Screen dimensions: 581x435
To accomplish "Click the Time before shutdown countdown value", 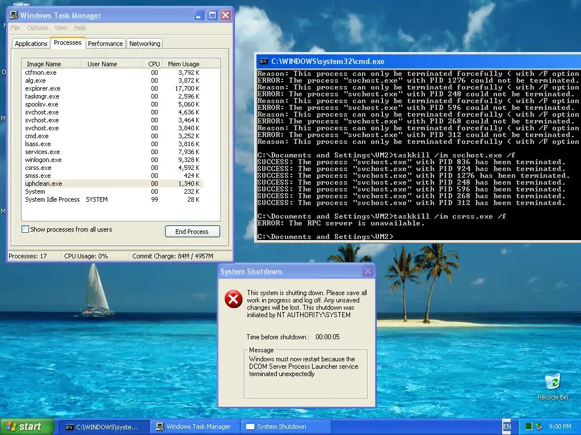I will pos(327,337).
